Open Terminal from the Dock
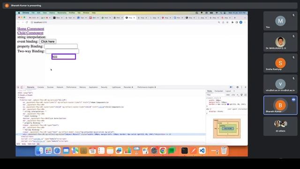The image size is (300, 169). pos(184,151)
